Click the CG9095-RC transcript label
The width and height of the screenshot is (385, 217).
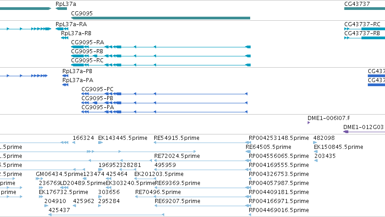click(x=87, y=60)
